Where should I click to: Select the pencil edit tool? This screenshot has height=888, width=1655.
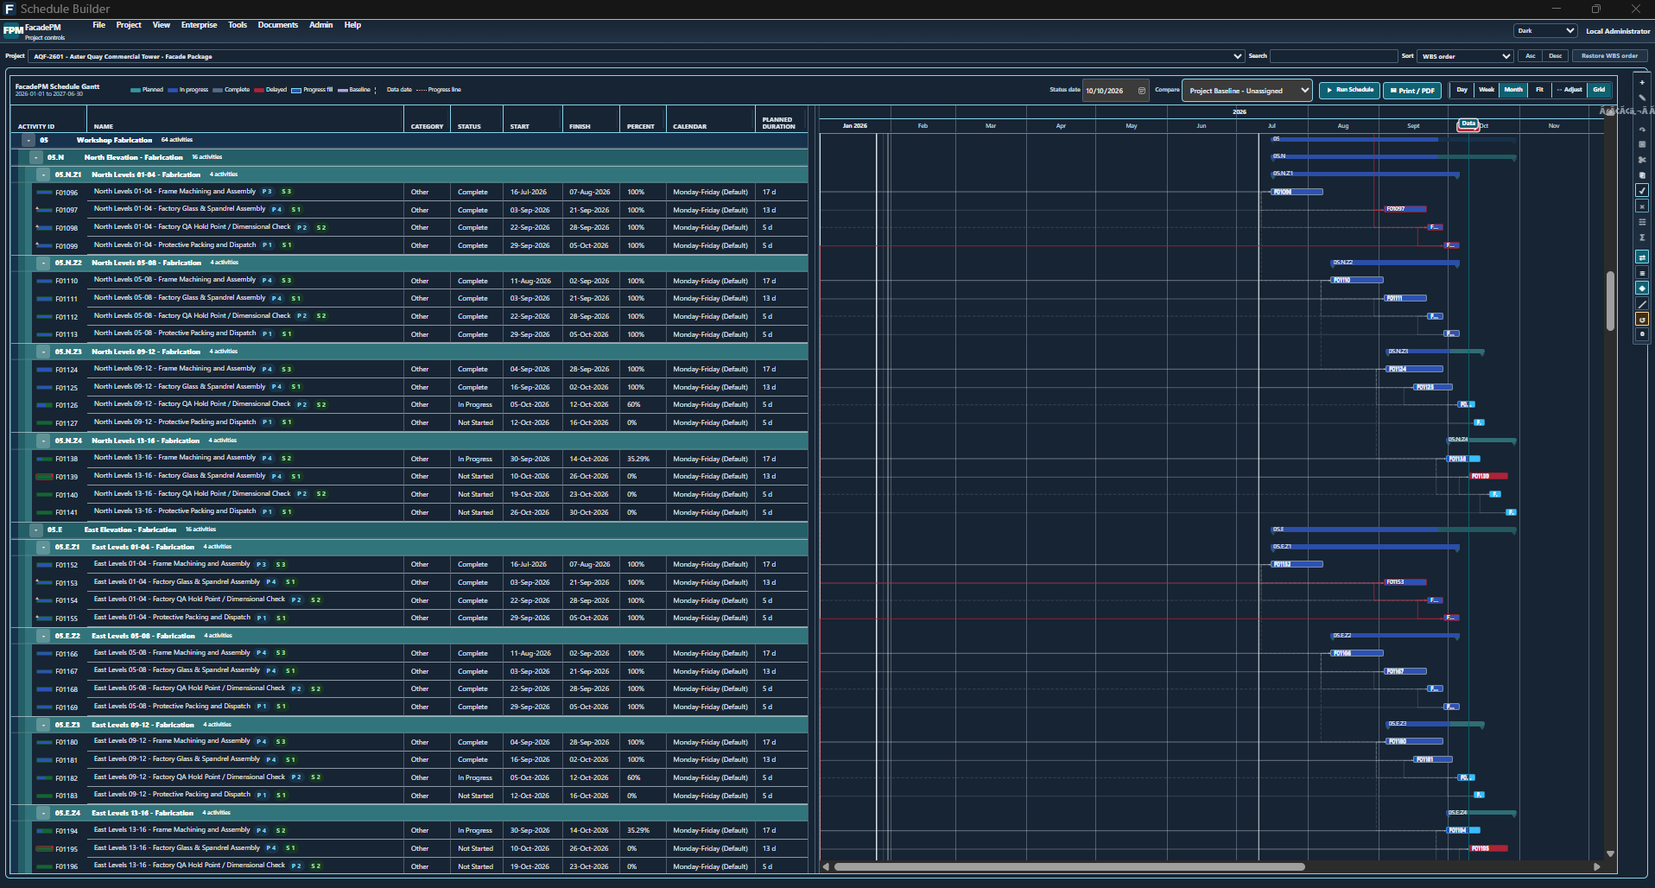click(x=1642, y=98)
